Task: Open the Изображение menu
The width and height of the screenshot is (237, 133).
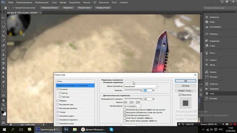Action: click(42, 3)
